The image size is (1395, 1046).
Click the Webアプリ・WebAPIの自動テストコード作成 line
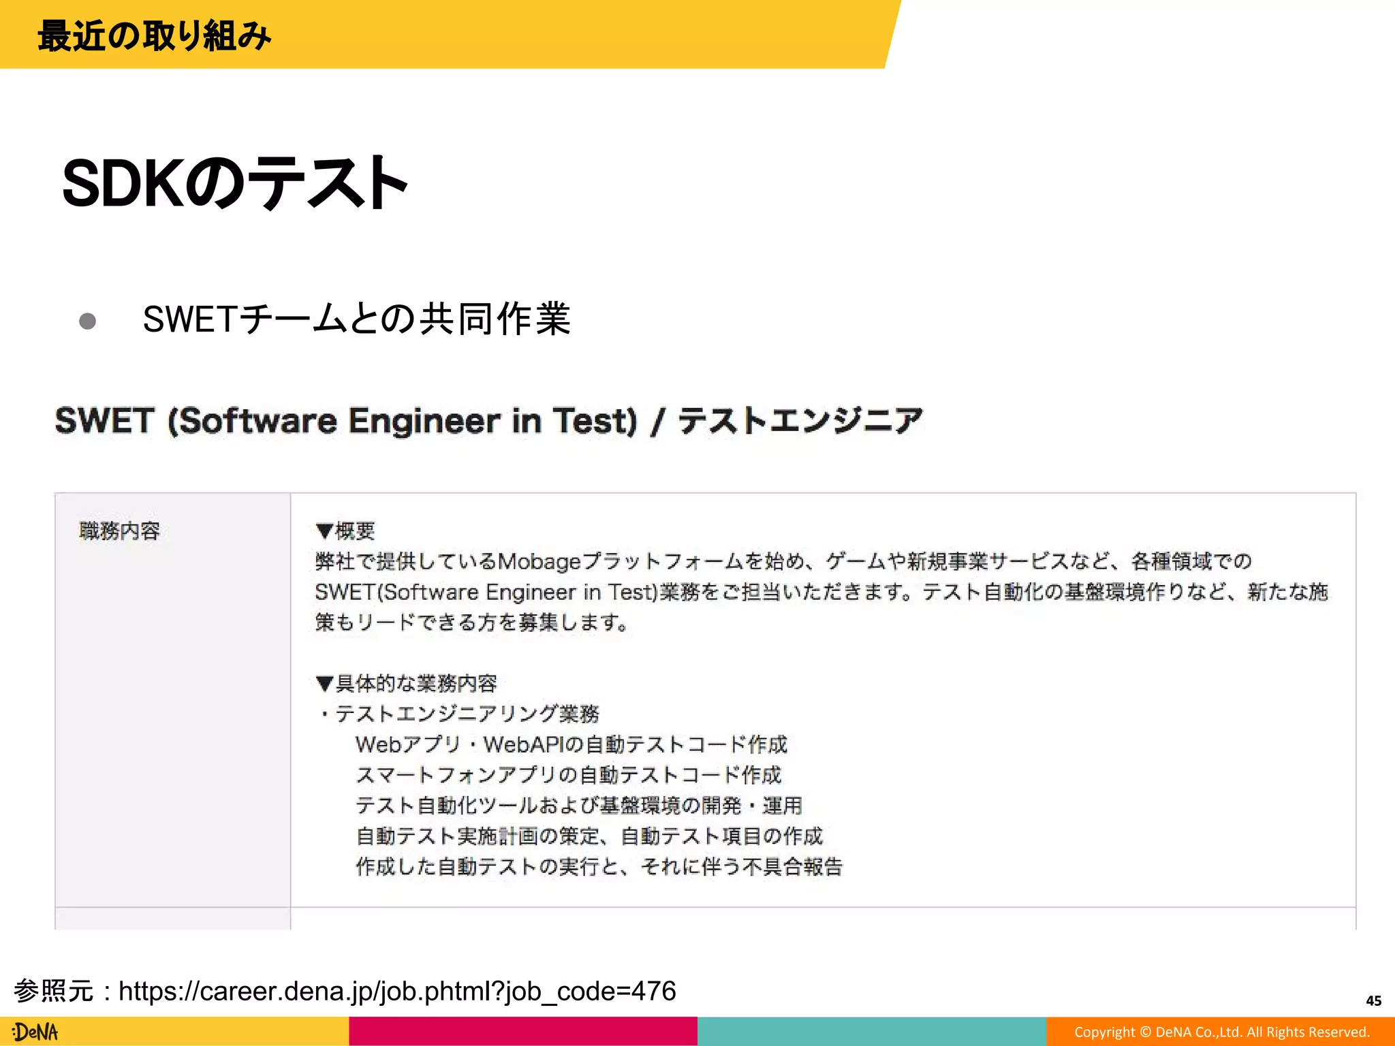571,744
